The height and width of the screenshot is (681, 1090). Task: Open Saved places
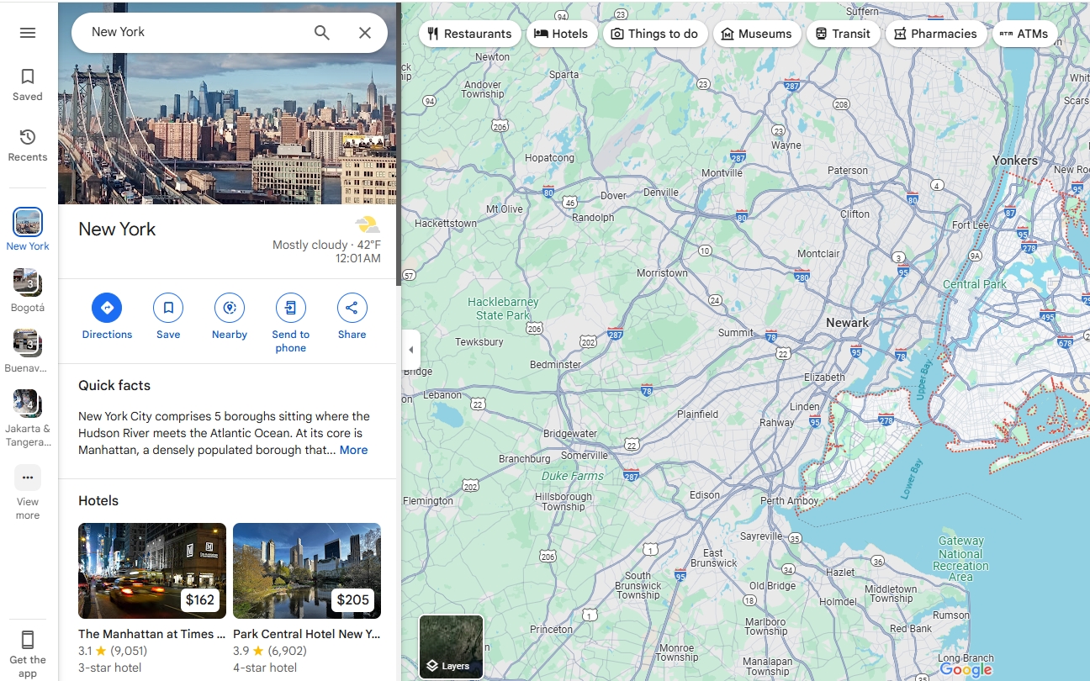(28, 84)
